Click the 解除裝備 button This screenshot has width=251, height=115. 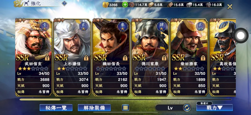tap(94, 108)
